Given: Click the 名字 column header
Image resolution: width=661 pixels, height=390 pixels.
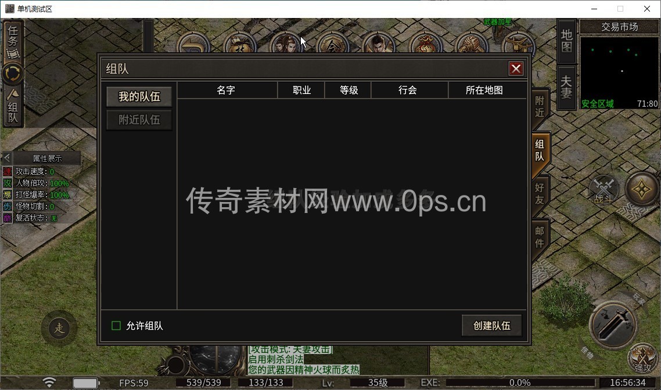Looking at the screenshot, I should coord(226,90).
